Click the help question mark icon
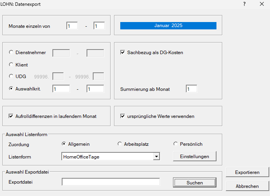The image size is (270, 196). point(244,4)
